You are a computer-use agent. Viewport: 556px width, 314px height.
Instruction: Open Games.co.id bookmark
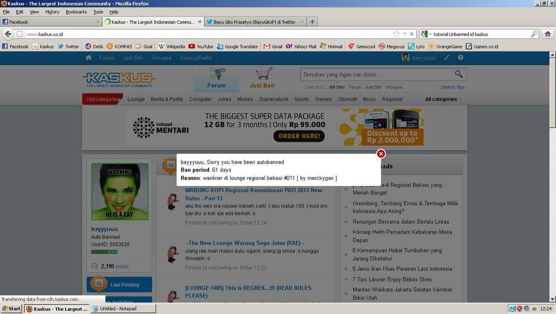[482, 46]
